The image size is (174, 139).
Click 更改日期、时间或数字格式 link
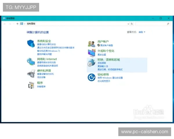[x=110, y=69]
